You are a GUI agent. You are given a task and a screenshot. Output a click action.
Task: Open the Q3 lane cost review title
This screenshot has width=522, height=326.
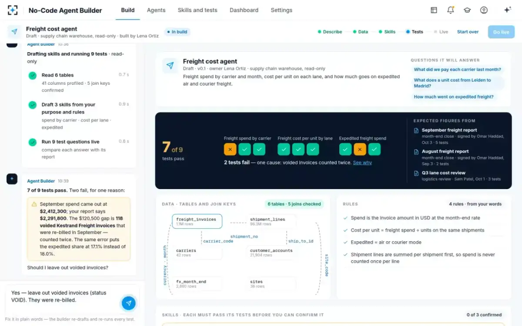click(443, 173)
